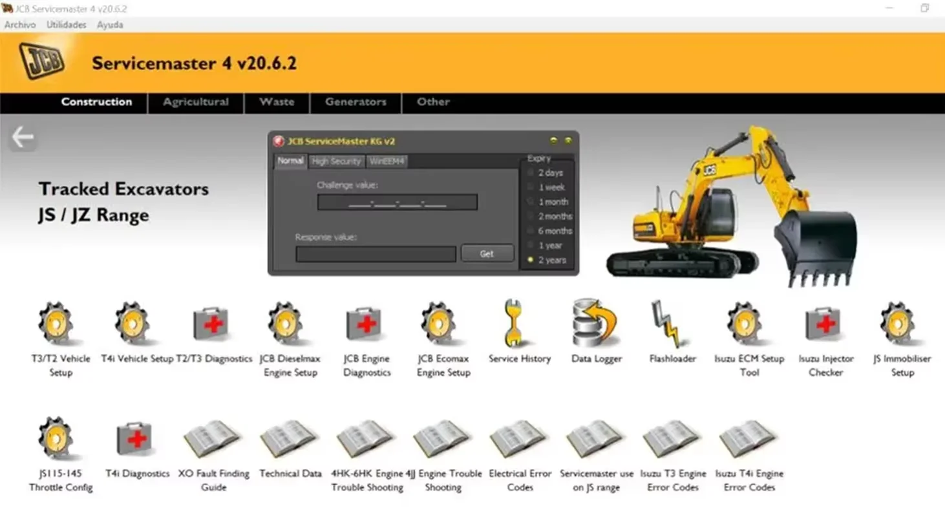The height and width of the screenshot is (517, 945).
Task: Focus the Challenge value input field
Action: point(398,202)
